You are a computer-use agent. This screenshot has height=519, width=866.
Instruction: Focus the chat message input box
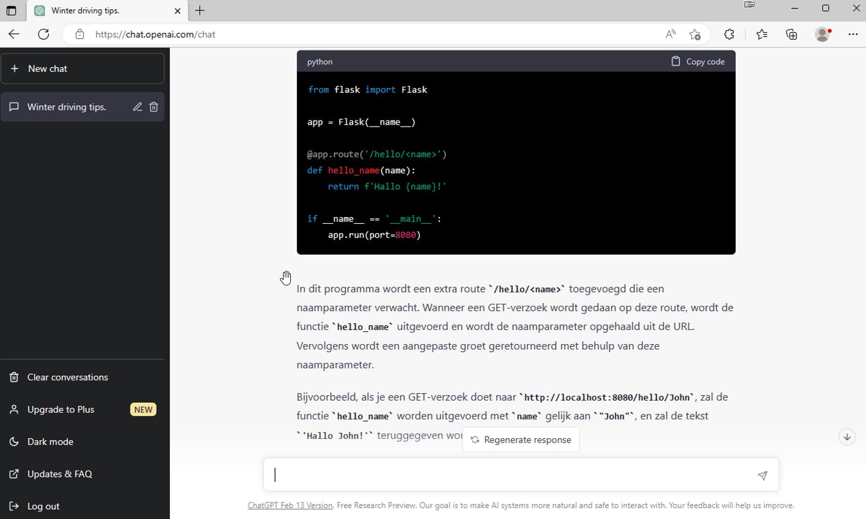click(x=521, y=475)
